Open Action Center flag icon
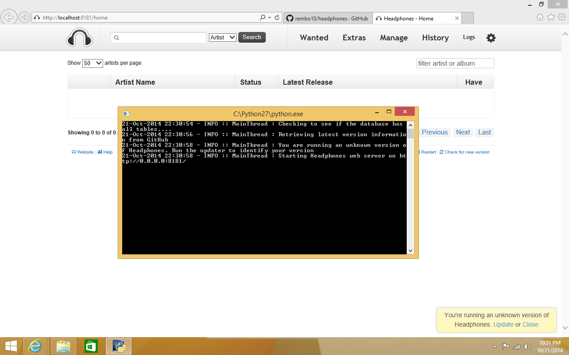Viewport: 569px width, 355px height. pos(506,347)
